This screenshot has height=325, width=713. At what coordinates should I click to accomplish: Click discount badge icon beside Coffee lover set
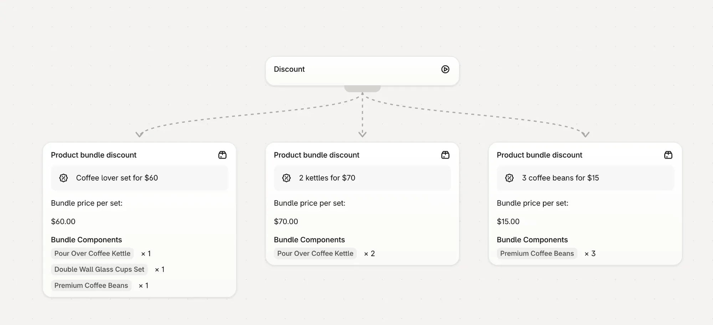click(x=63, y=178)
